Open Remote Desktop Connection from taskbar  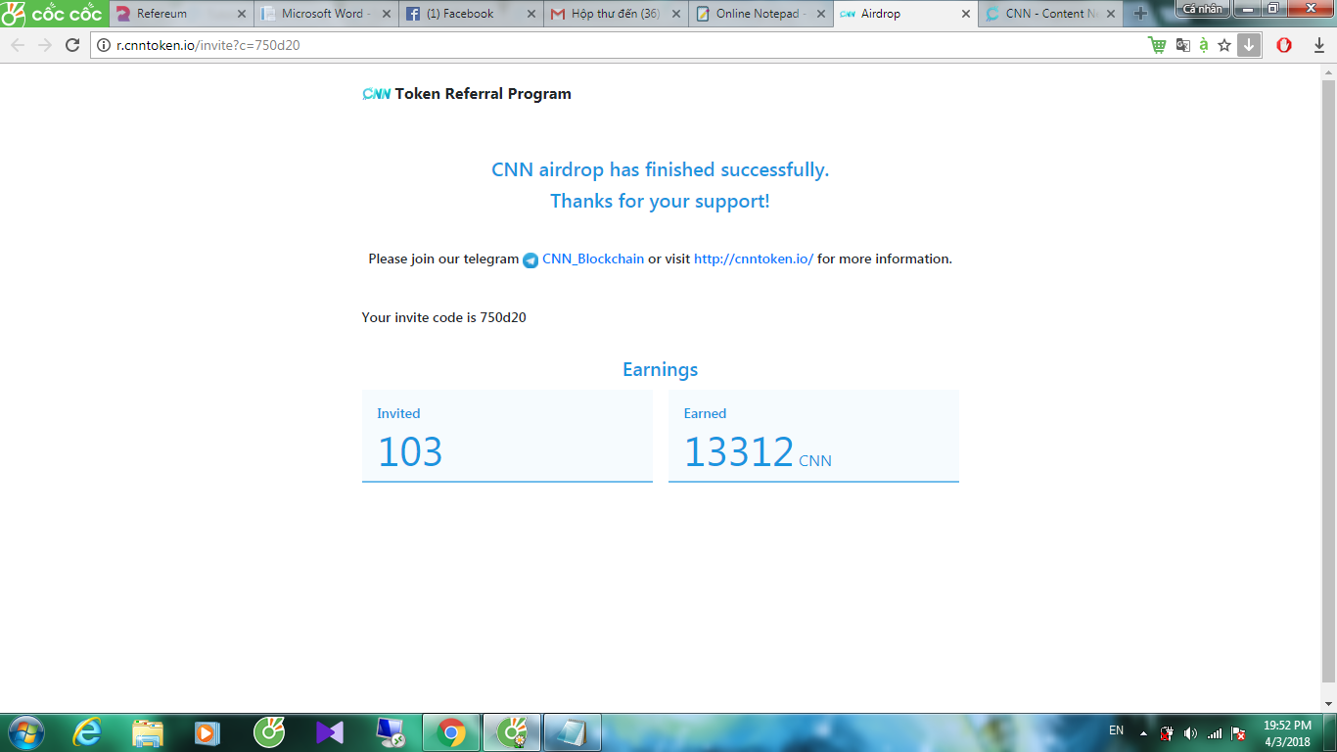click(x=391, y=732)
